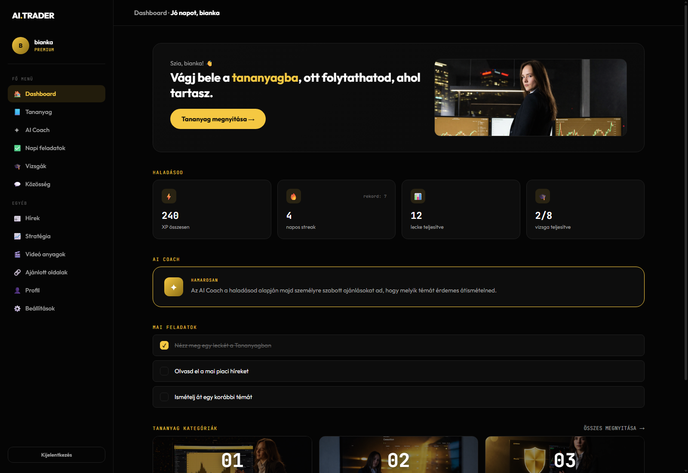Click the AI Coach sparkle icon in sidebar
The image size is (688, 473).
[x=17, y=130]
